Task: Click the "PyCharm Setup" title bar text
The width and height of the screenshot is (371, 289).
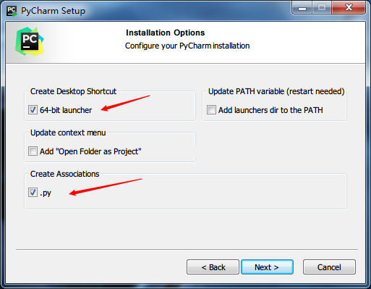Action: pos(53,11)
